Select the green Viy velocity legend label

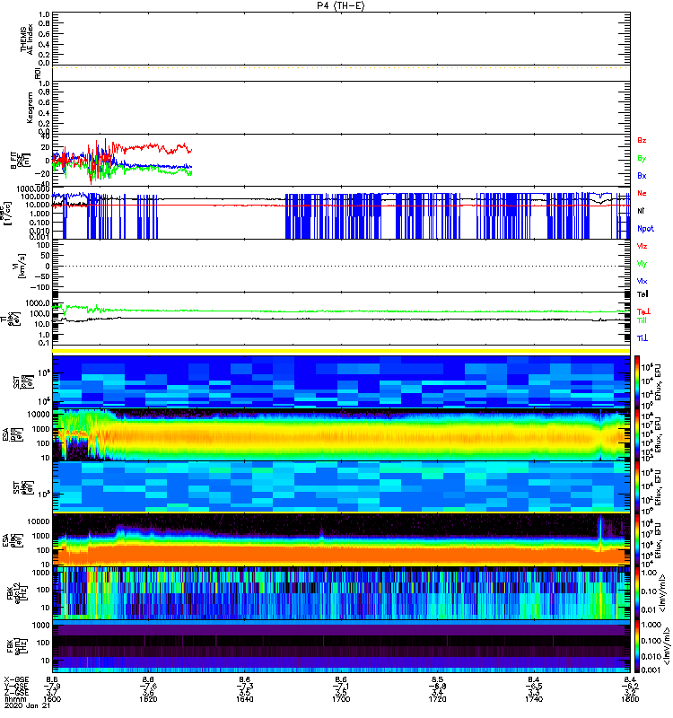click(x=642, y=263)
